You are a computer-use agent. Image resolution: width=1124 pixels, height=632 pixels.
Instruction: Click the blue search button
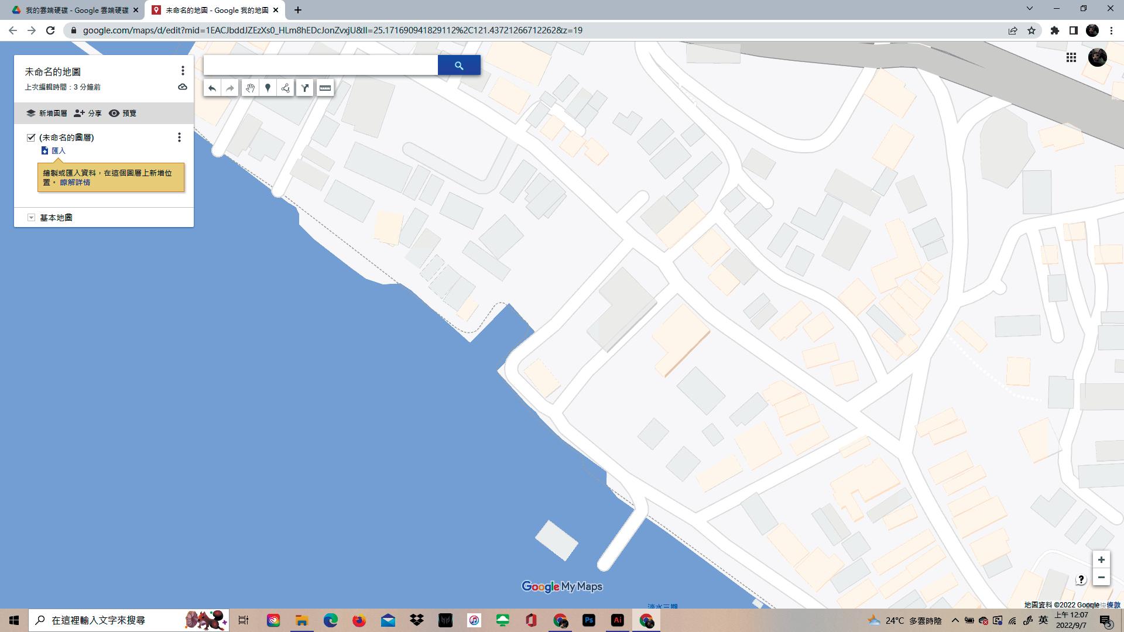[459, 66]
